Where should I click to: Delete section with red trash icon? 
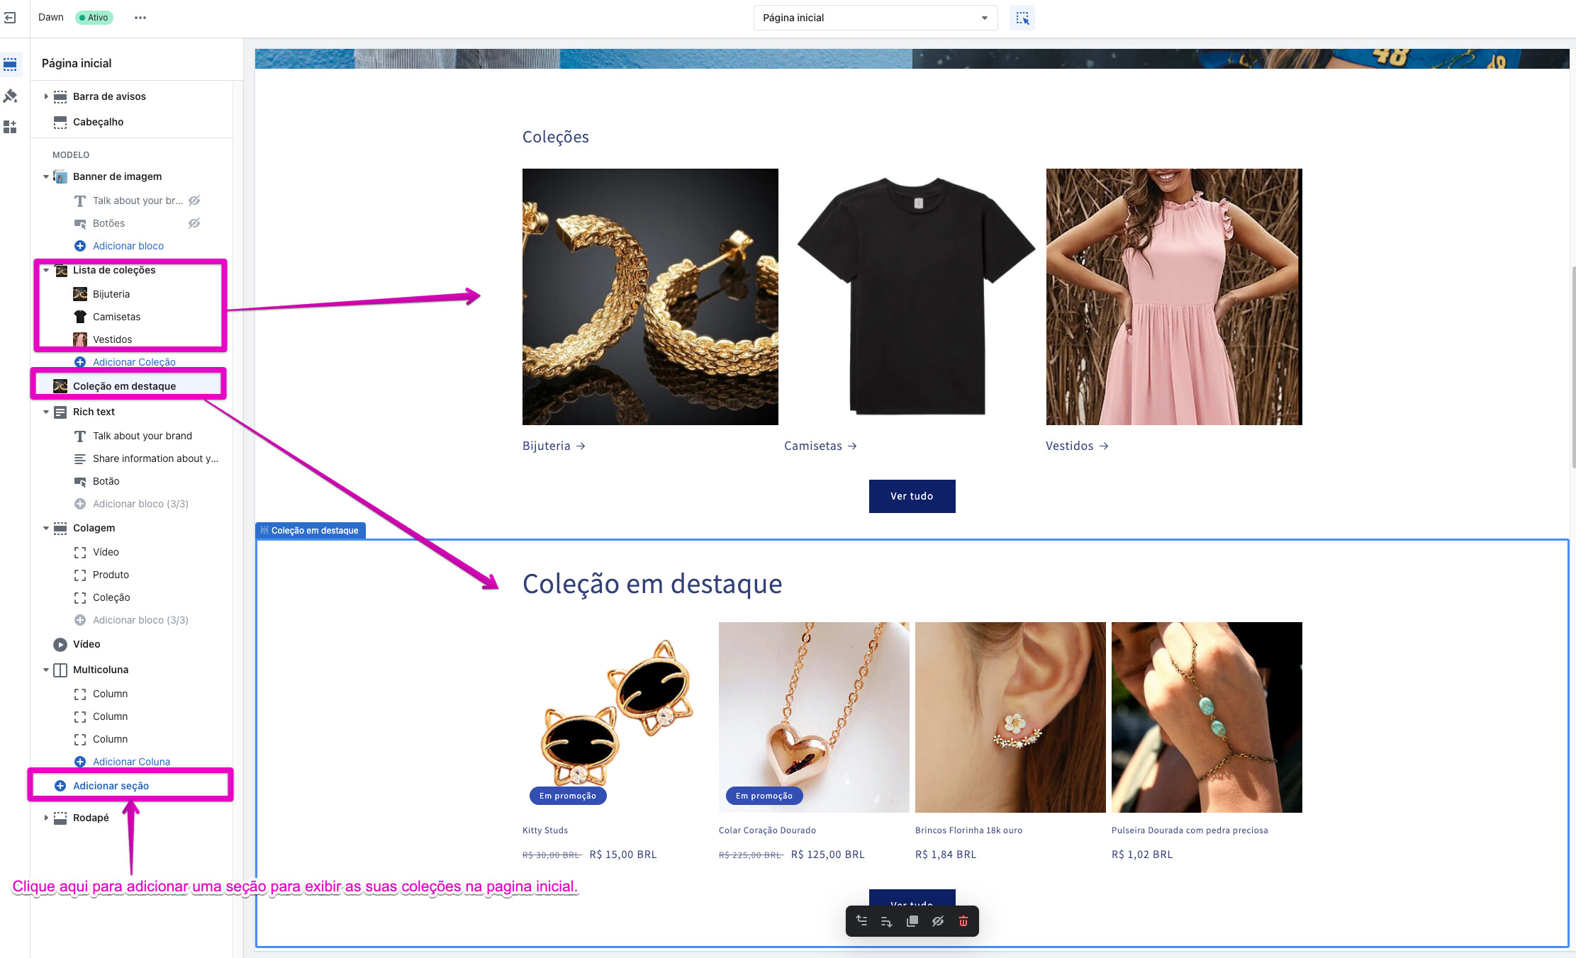pos(963,921)
